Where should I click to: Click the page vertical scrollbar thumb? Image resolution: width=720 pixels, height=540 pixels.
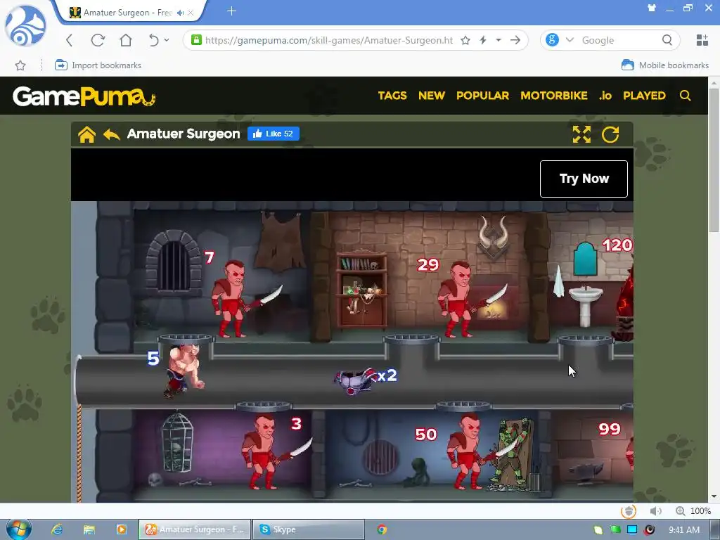click(713, 161)
